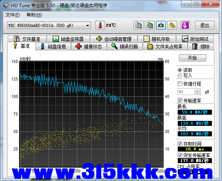Viewport: 222px width, 181px height.
Task: Toggle the 传输速率 checkbox
Action: tap(180, 101)
